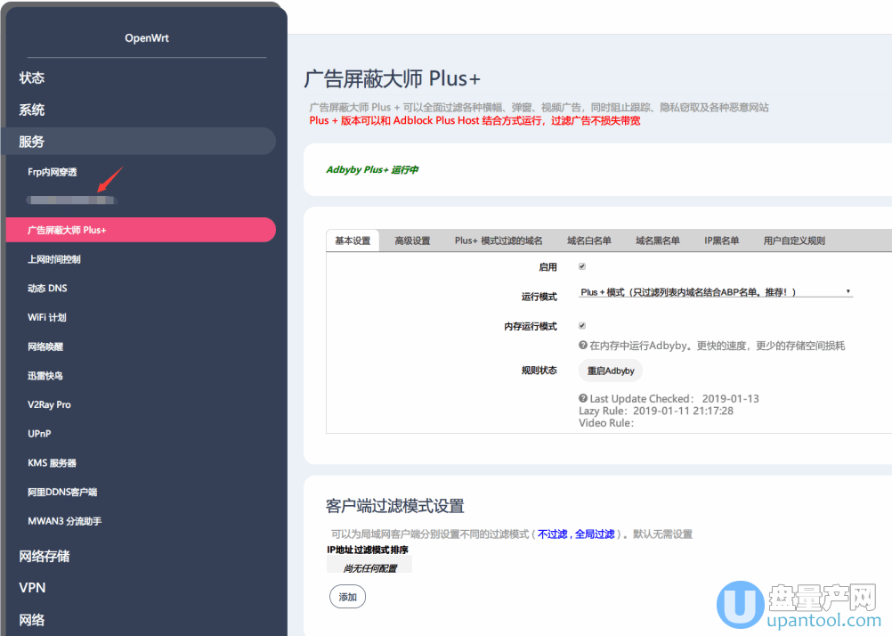Click the red Adblock Plus Host notice text
892x636 pixels.
tap(475, 121)
